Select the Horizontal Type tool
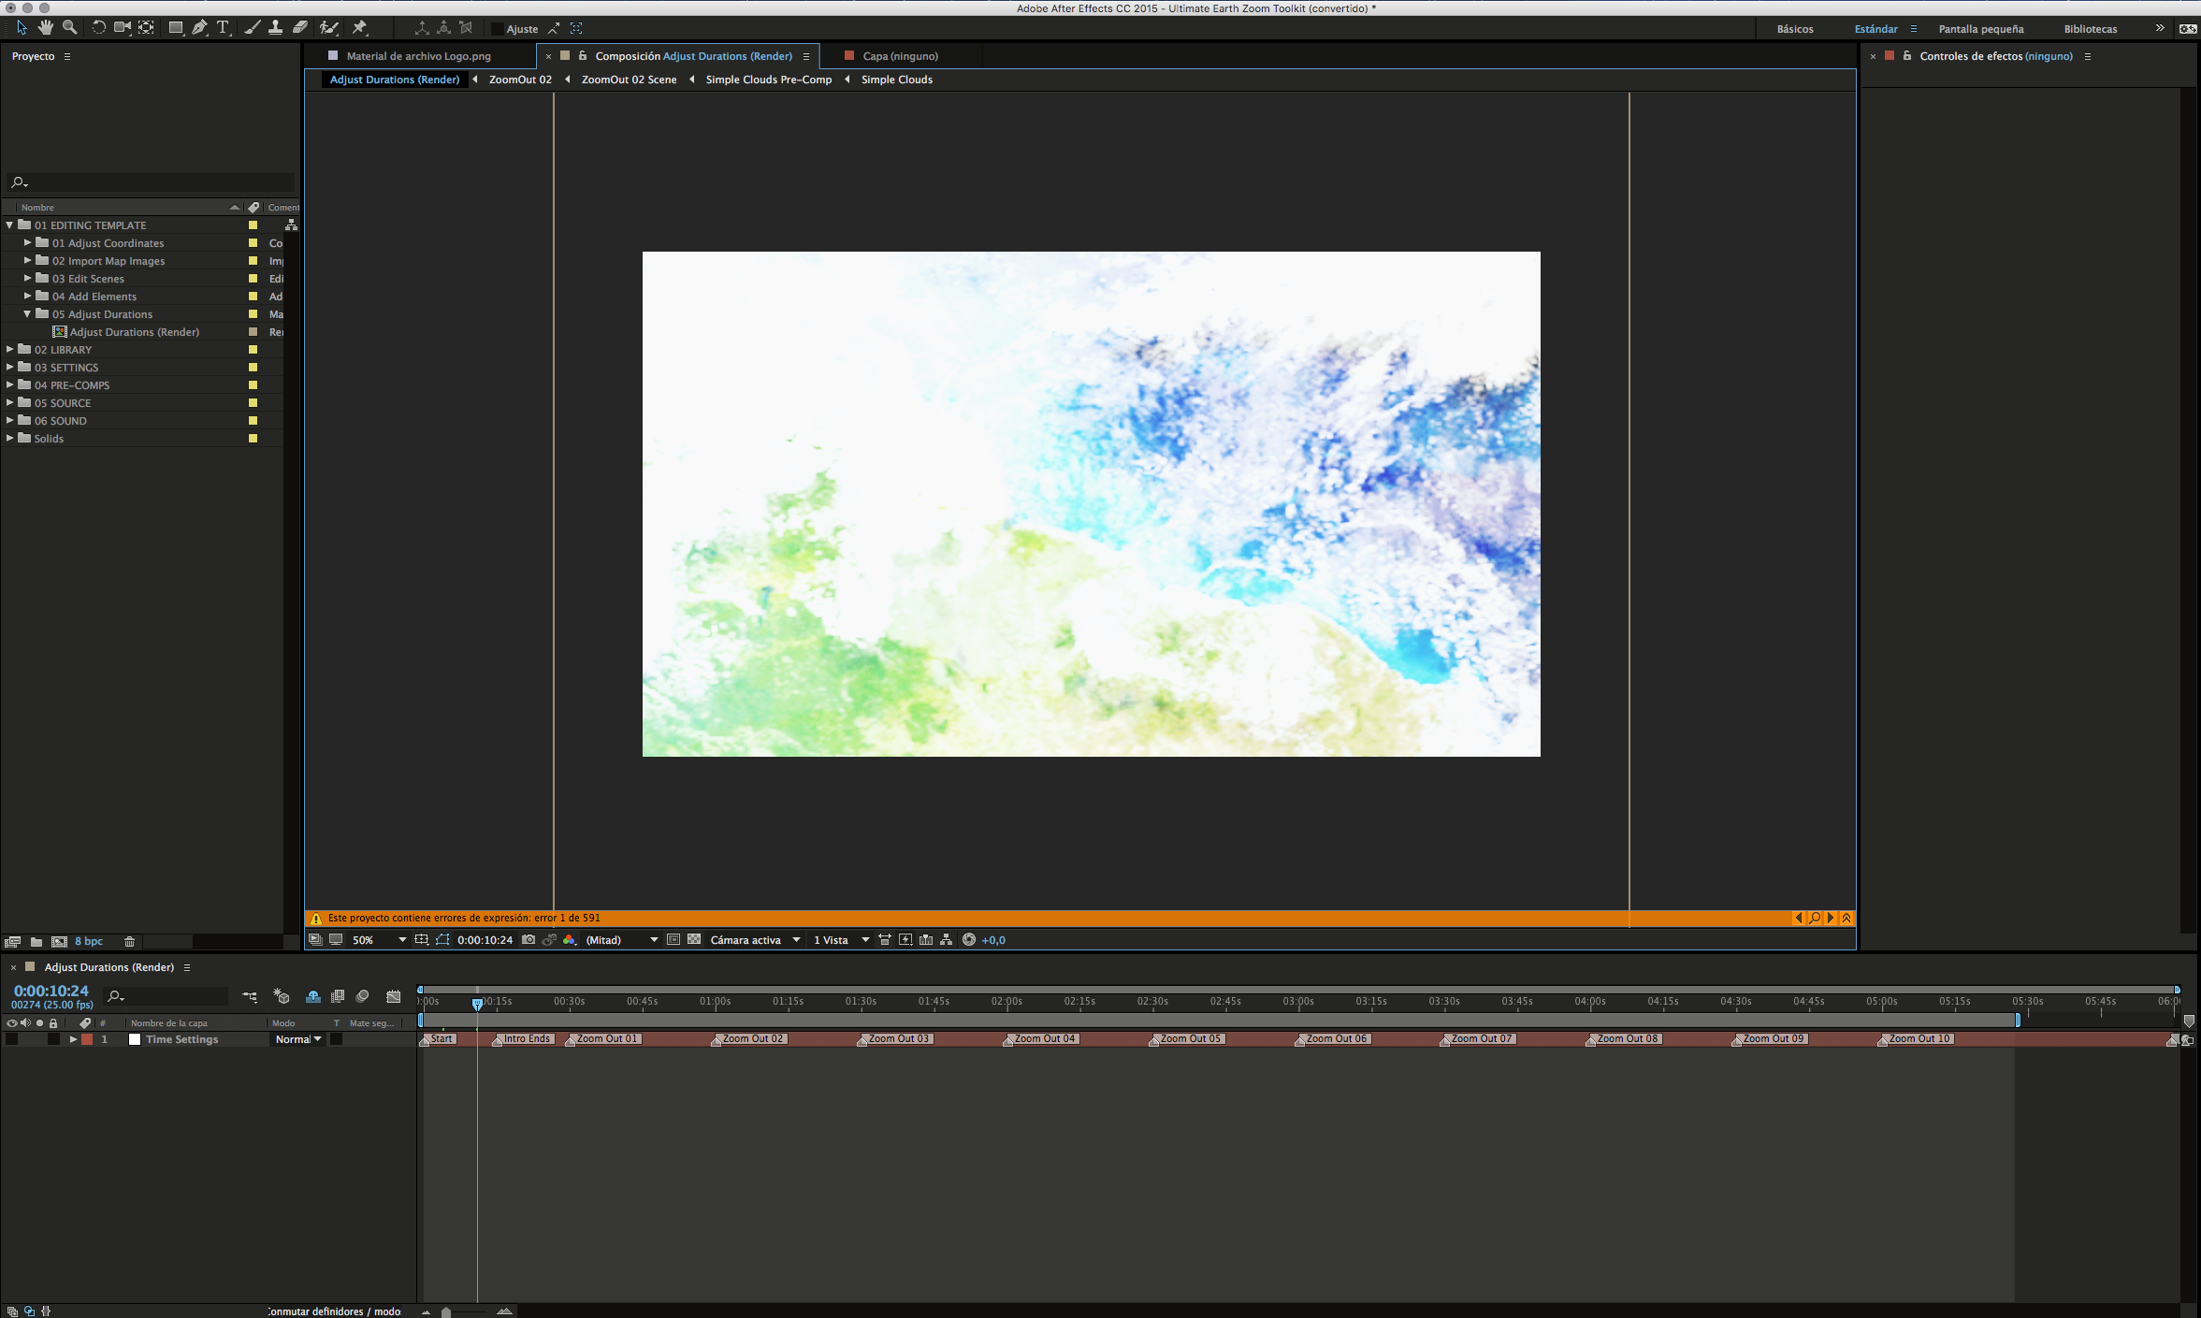Screen dimensions: 2201x1318 click(223, 28)
